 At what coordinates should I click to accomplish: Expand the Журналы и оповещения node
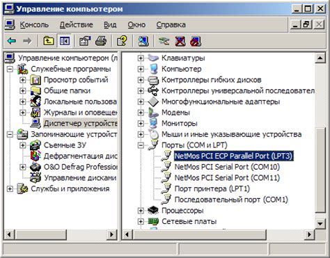tap(22, 113)
